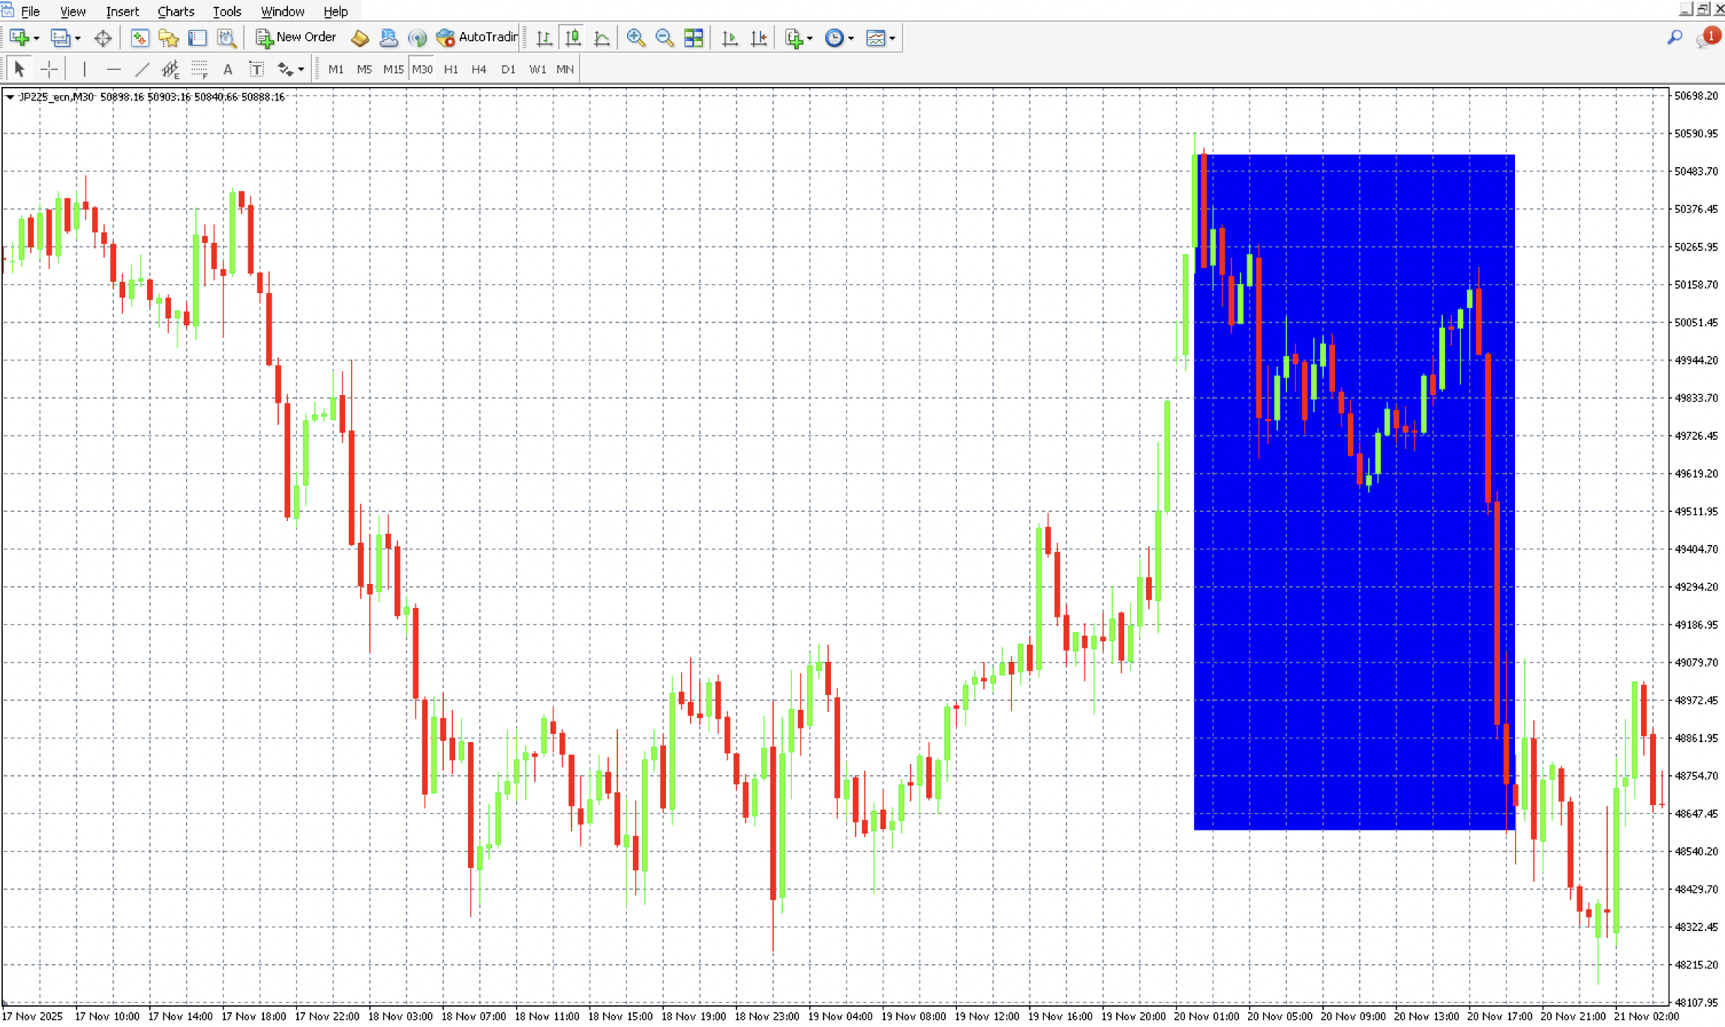
Task: Expand the Arrows objects dropdown
Action: pyautogui.click(x=301, y=70)
